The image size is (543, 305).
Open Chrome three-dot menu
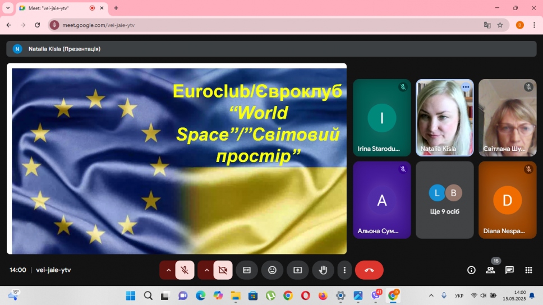click(535, 25)
